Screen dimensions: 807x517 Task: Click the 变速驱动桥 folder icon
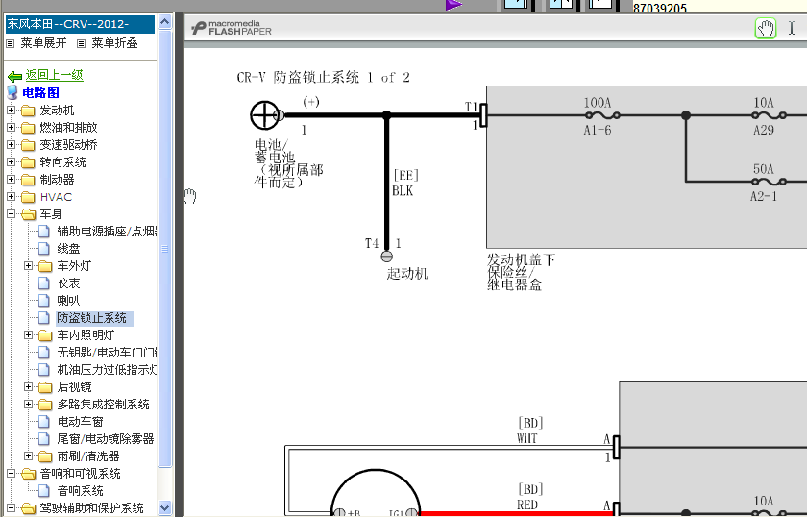click(x=28, y=145)
